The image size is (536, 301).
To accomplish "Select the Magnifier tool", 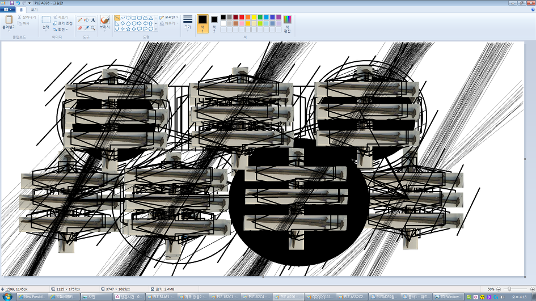I will (x=93, y=28).
